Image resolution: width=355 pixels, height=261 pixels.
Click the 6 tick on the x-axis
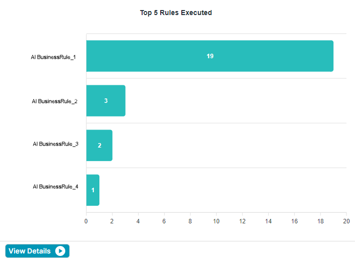coord(164,221)
